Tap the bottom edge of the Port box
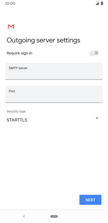The width and height of the screenshot is (108, 223). [x=54, y=102]
